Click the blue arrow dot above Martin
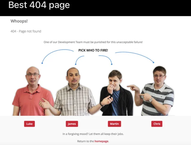The height and width of the screenshot is (145, 191). pos(112,64)
